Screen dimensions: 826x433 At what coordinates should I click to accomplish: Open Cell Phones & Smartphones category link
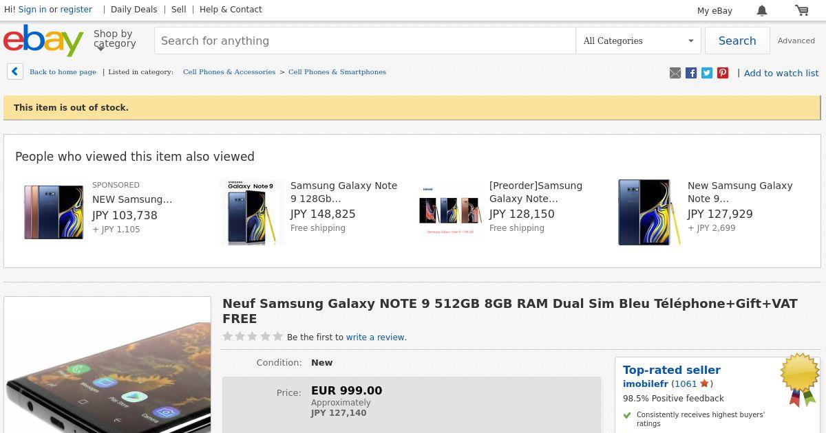click(x=337, y=71)
